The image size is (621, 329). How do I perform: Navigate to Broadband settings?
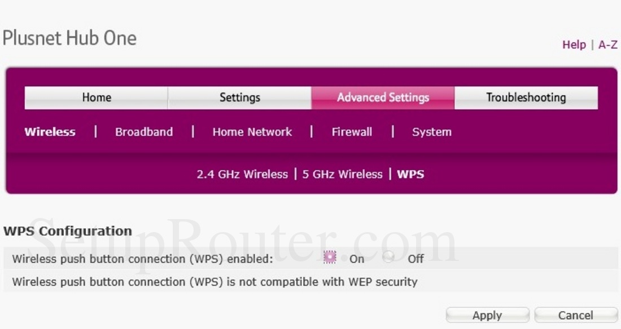coord(144,132)
